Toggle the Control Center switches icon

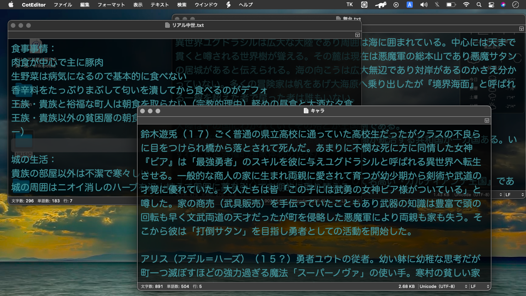[491, 5]
